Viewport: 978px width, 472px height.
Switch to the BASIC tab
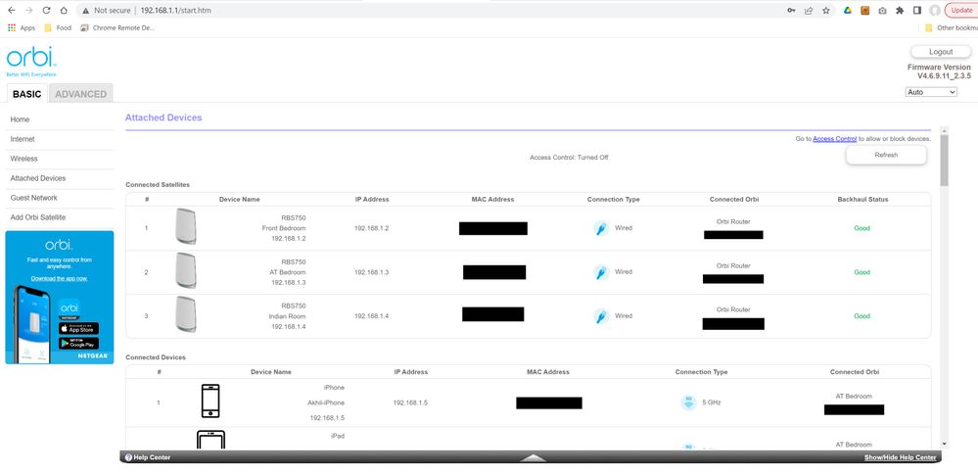pos(26,94)
